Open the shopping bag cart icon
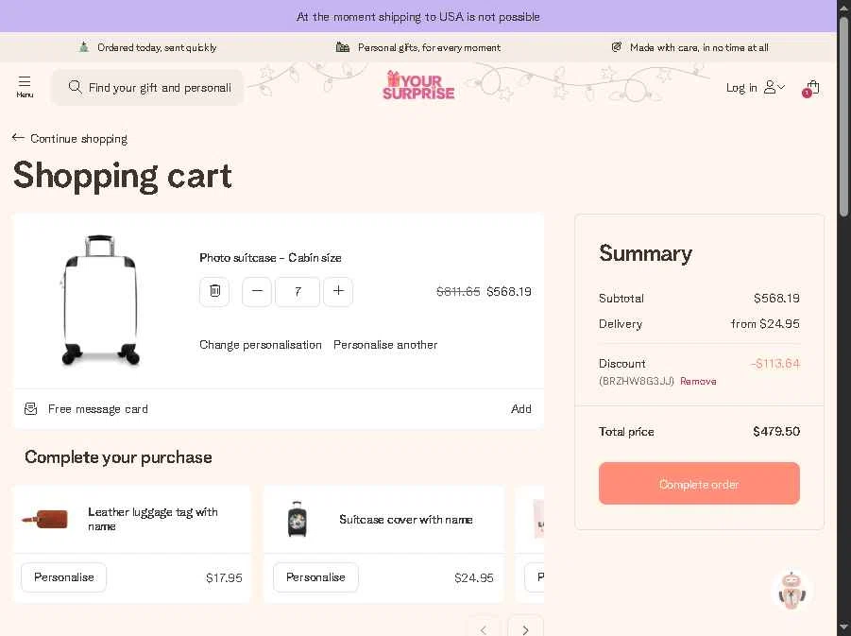The image size is (851, 636). click(x=811, y=88)
